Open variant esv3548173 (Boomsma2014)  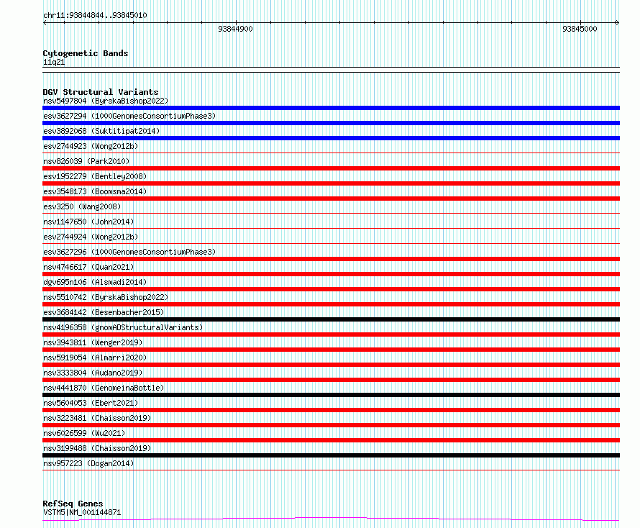95,191
